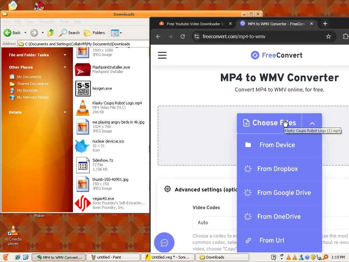The width and height of the screenshot is (349, 262).
Task: Close the MP4 to WMV Converter tab
Action: pos(312,24)
